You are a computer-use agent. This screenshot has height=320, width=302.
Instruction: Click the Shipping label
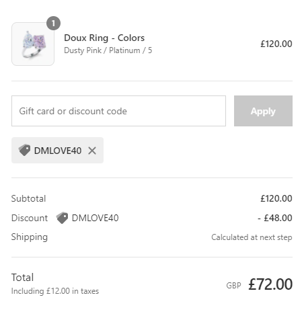click(x=30, y=237)
